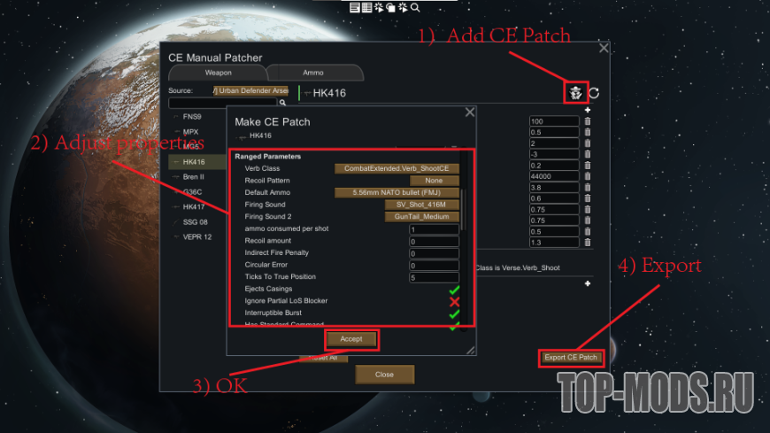
Task: Open the Default Ammo selector
Action: click(x=397, y=193)
